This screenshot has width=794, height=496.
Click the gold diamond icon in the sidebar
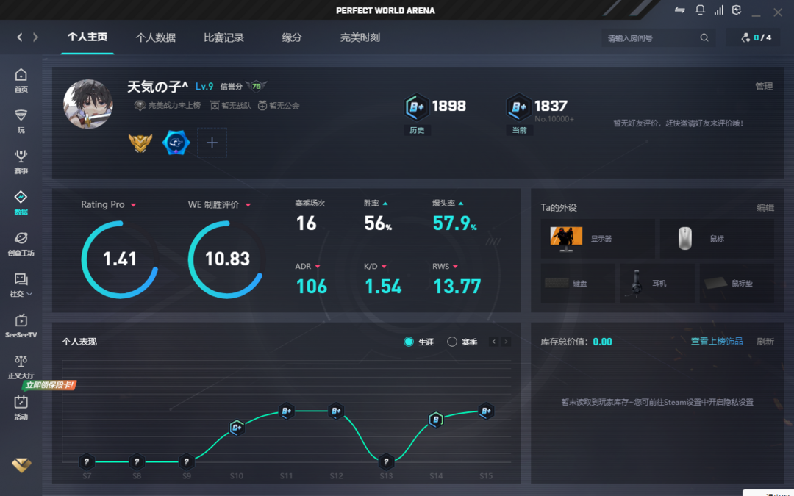point(21,464)
